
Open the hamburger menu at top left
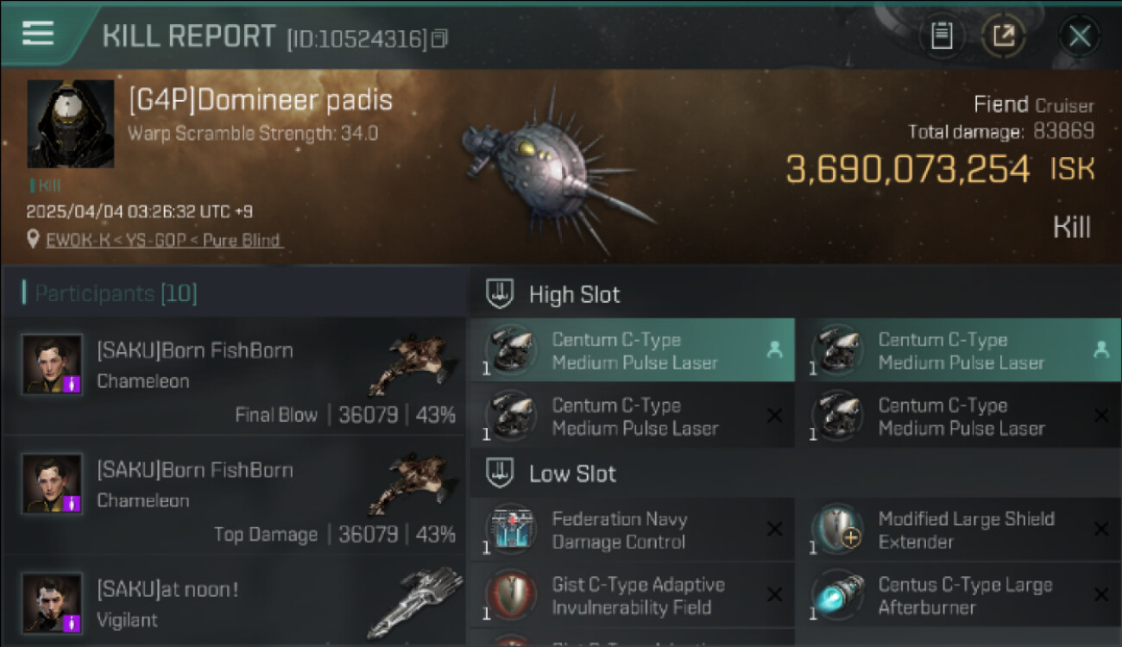38,34
